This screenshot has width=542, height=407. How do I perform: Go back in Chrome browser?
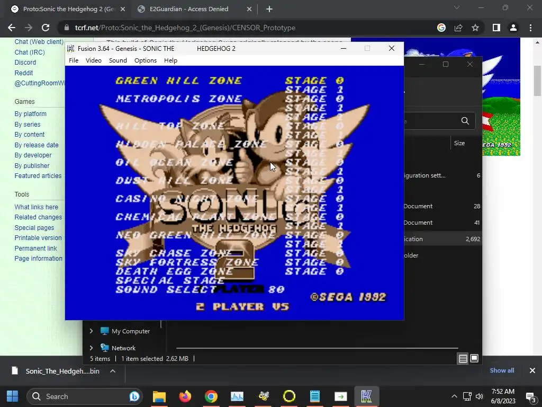[12, 28]
